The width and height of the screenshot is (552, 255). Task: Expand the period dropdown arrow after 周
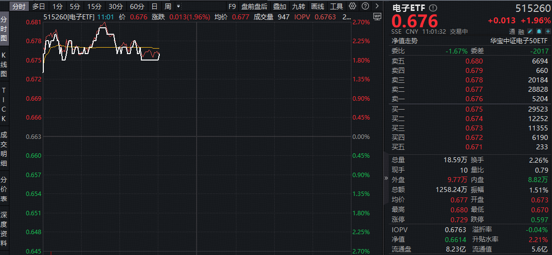click(x=179, y=6)
